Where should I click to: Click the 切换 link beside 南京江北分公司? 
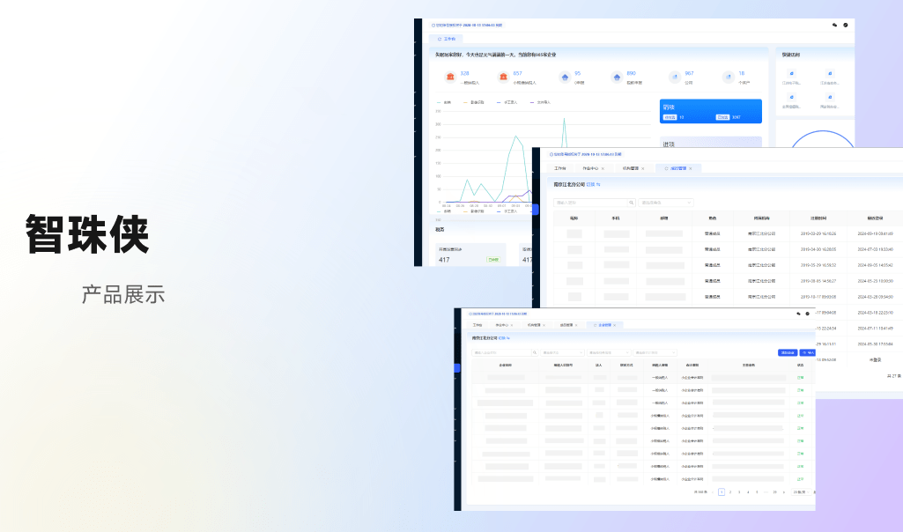click(x=594, y=185)
